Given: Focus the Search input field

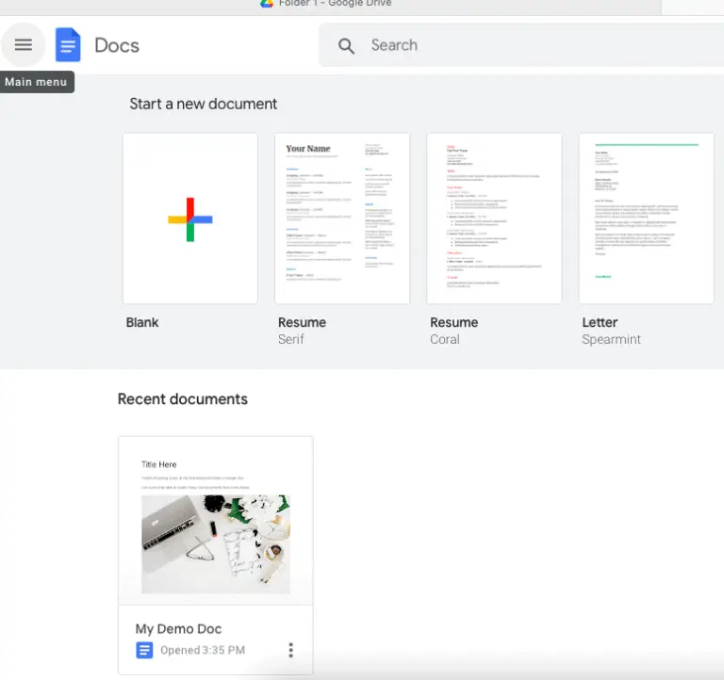Looking at the screenshot, I should (x=528, y=45).
